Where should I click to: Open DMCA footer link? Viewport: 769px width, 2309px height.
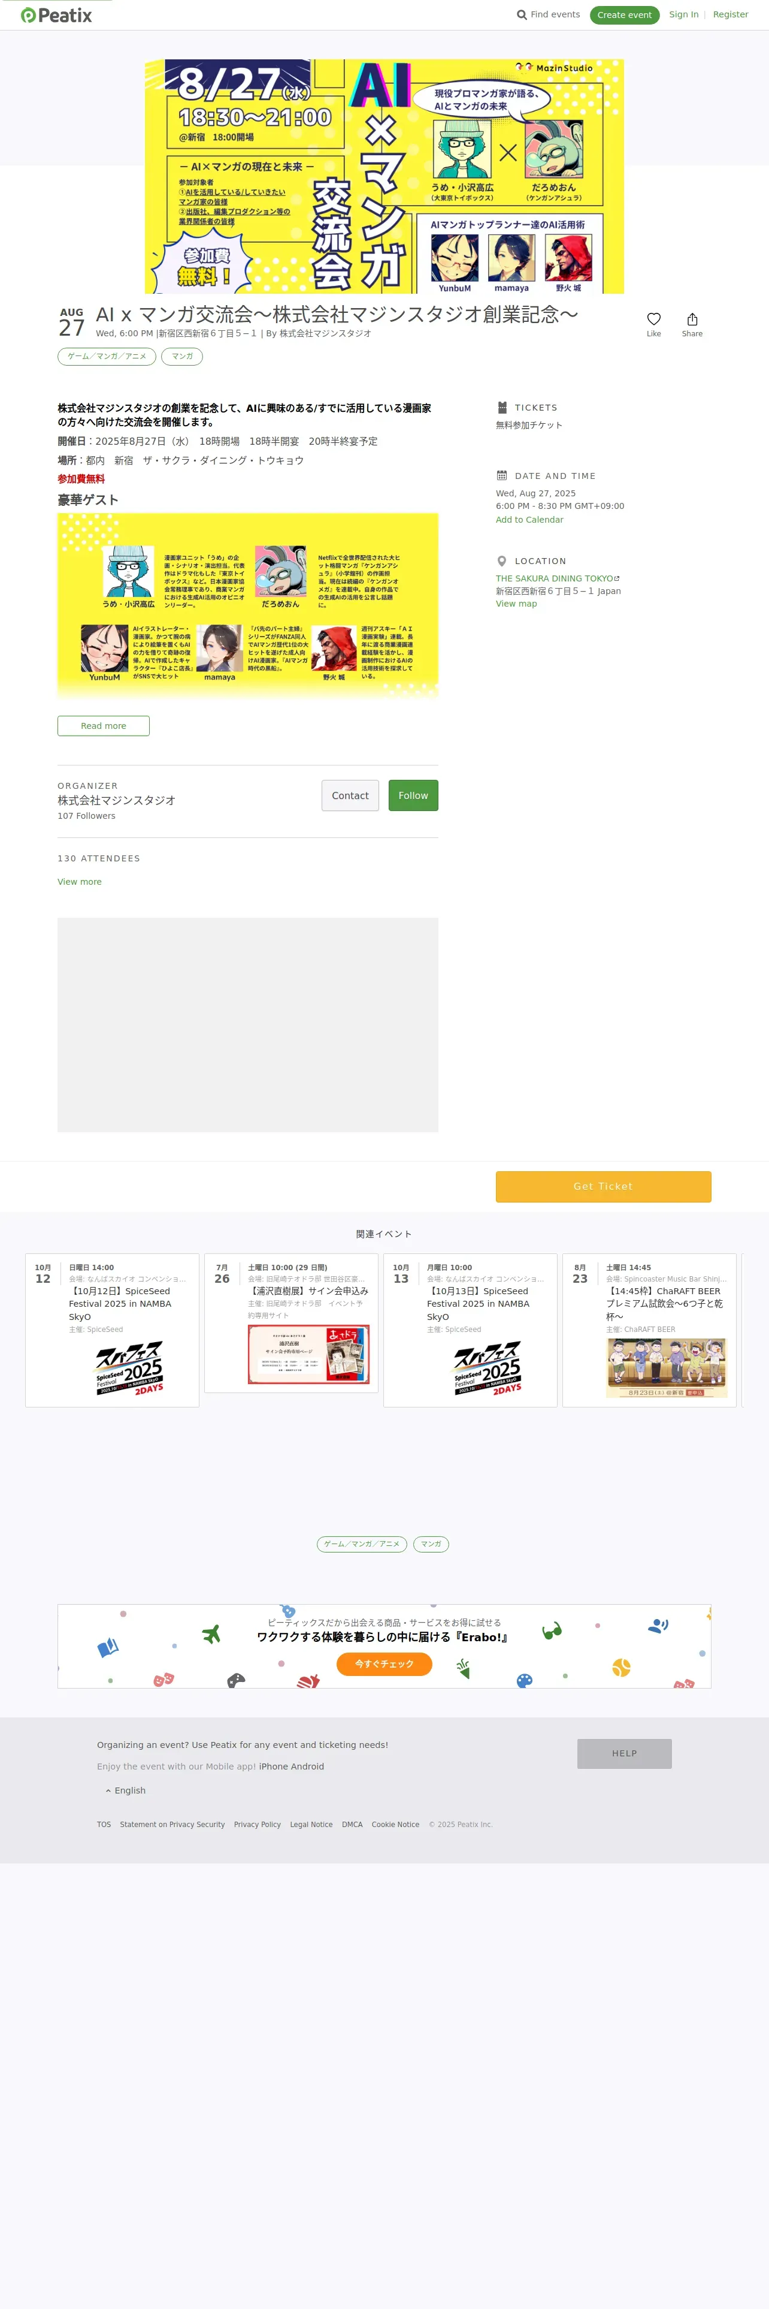click(x=352, y=1825)
